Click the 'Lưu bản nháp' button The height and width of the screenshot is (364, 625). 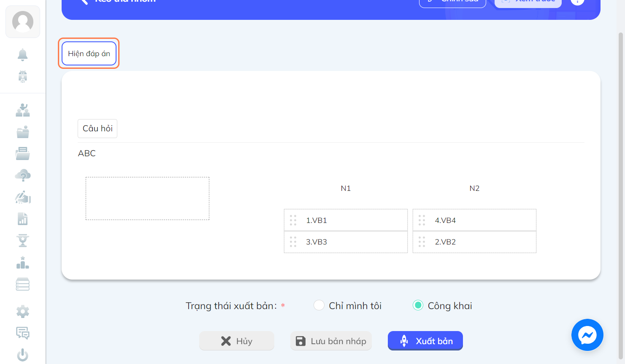tap(331, 341)
